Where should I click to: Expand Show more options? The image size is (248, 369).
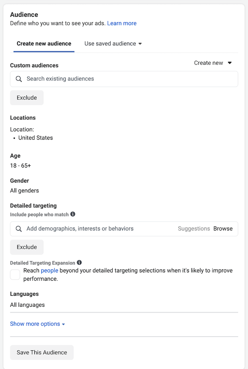click(x=38, y=324)
